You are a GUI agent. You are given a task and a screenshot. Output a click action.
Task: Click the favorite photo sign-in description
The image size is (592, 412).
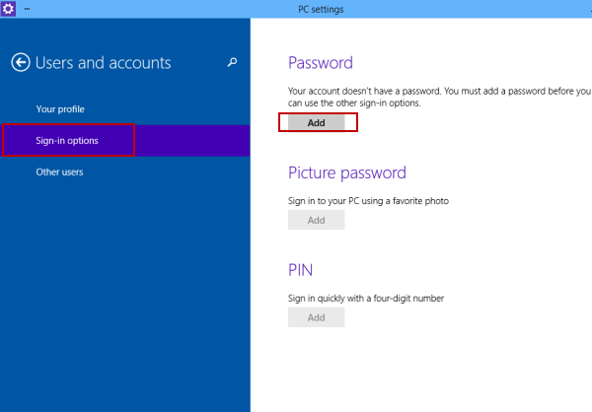click(368, 201)
